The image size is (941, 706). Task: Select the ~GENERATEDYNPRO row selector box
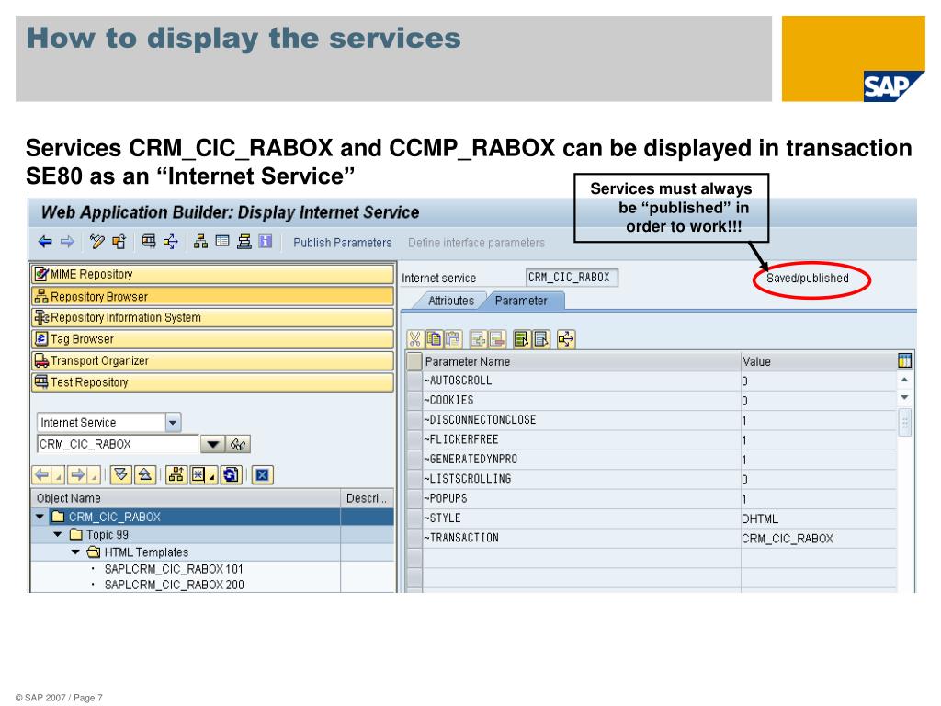coord(414,460)
